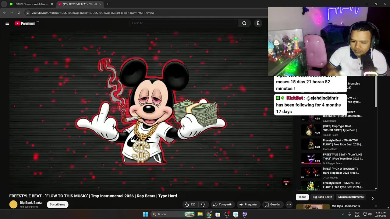390x219 pixels.
Task: Go back with browser back arrow
Action: [5, 13]
